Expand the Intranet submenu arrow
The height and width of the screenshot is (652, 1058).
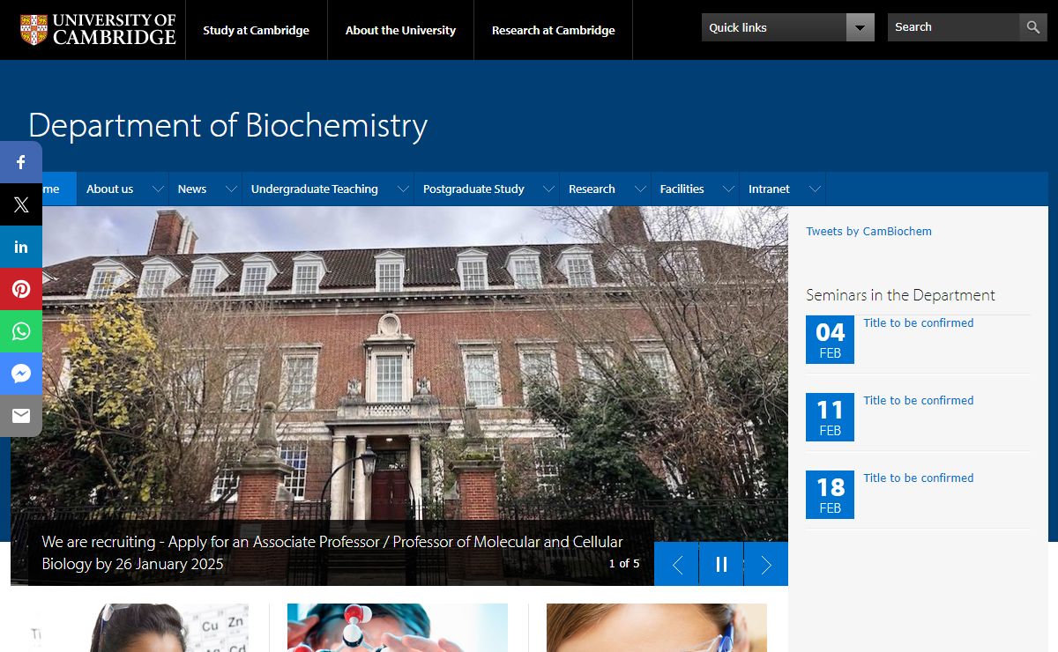pos(816,189)
